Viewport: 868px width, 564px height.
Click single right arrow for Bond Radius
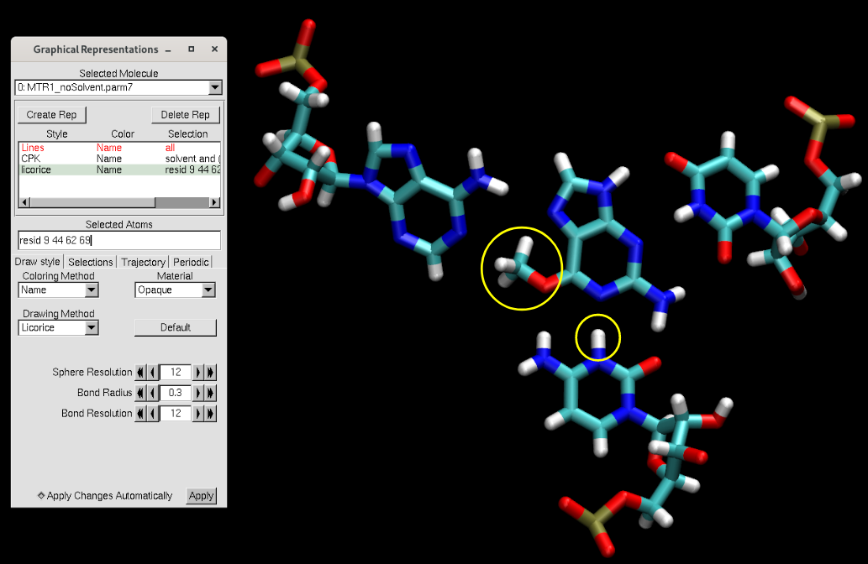point(199,393)
